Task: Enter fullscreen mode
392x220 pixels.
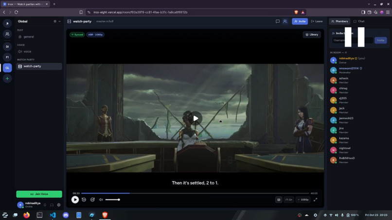Action: click(x=316, y=200)
